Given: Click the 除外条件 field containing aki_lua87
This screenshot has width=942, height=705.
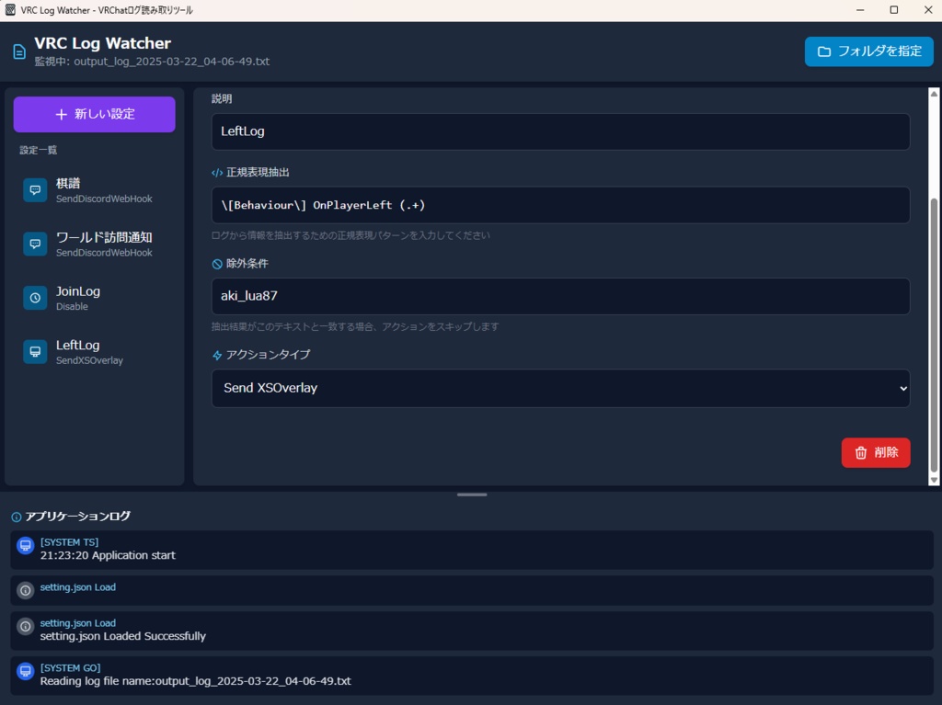Looking at the screenshot, I should [x=561, y=296].
